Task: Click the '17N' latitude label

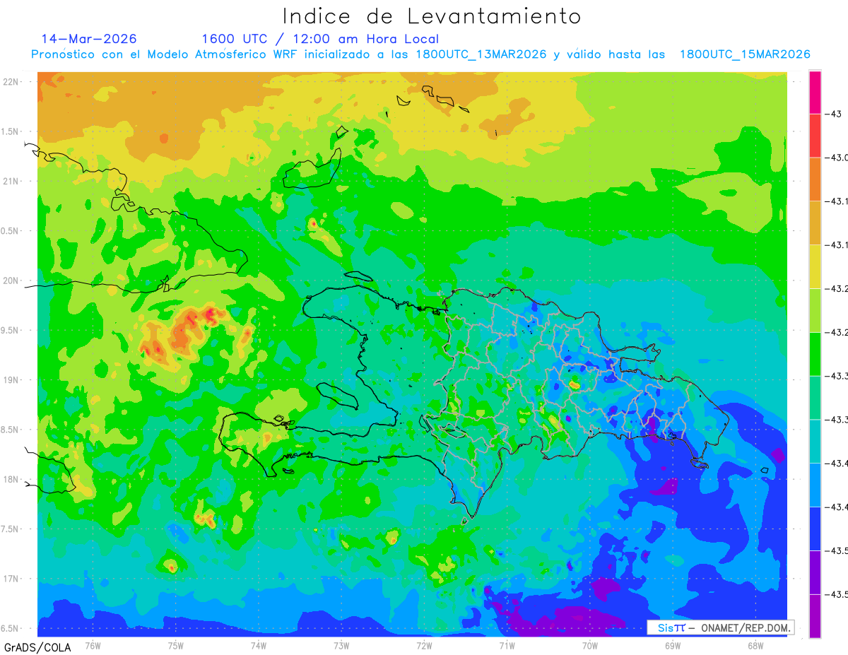Action: (12, 579)
